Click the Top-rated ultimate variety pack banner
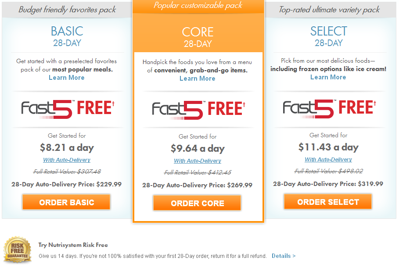This screenshot has width=399, height=275. pos(329,10)
